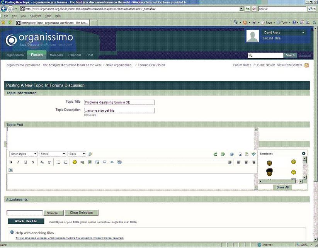Expand the address bar history dropdown
This screenshot has height=248, width=318.
241,9
